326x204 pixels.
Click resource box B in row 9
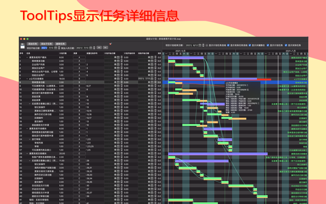[79, 86]
